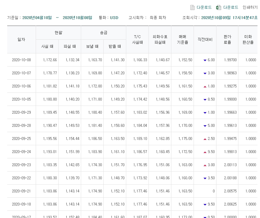Click date cell 2020-10-05
260x218 pixels.
(21, 99)
